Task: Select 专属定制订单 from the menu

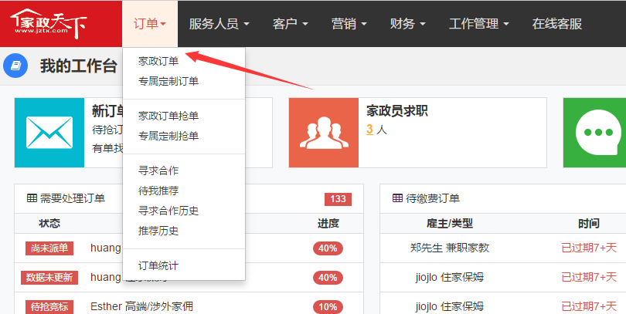Action: pos(168,81)
